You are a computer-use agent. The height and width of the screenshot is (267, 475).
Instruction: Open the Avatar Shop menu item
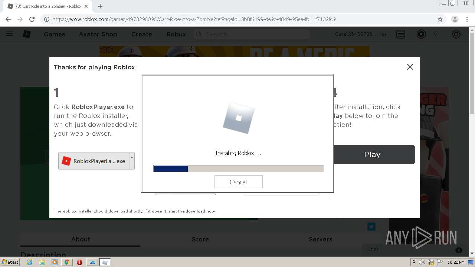pyautogui.click(x=98, y=34)
